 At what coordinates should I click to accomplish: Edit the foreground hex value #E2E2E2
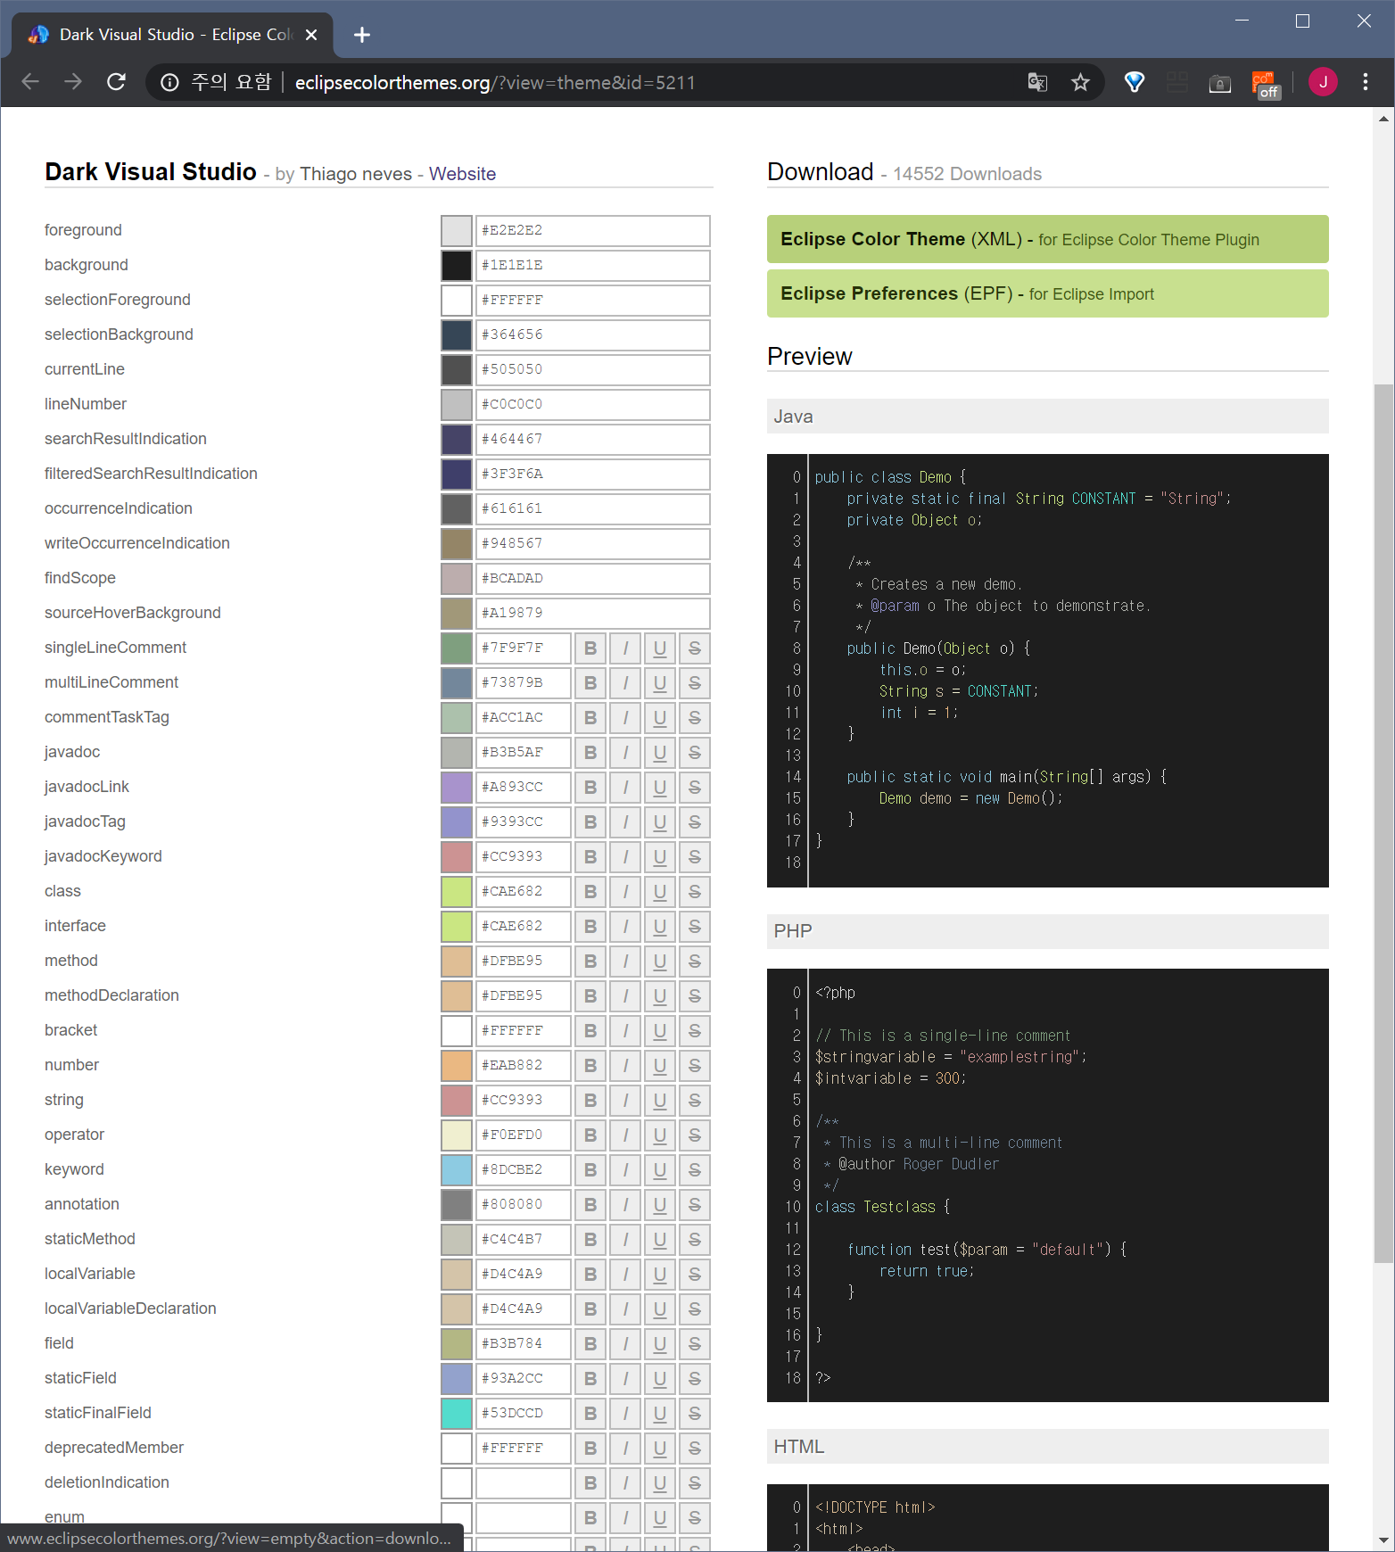click(x=593, y=231)
